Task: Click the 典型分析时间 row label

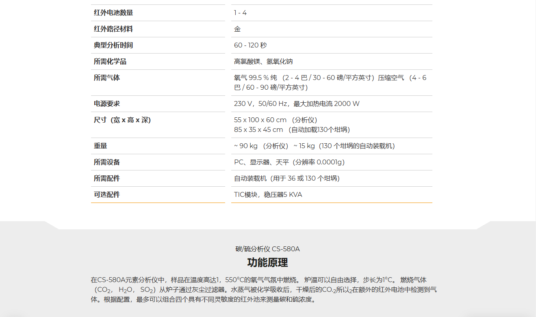Action: 113,45
